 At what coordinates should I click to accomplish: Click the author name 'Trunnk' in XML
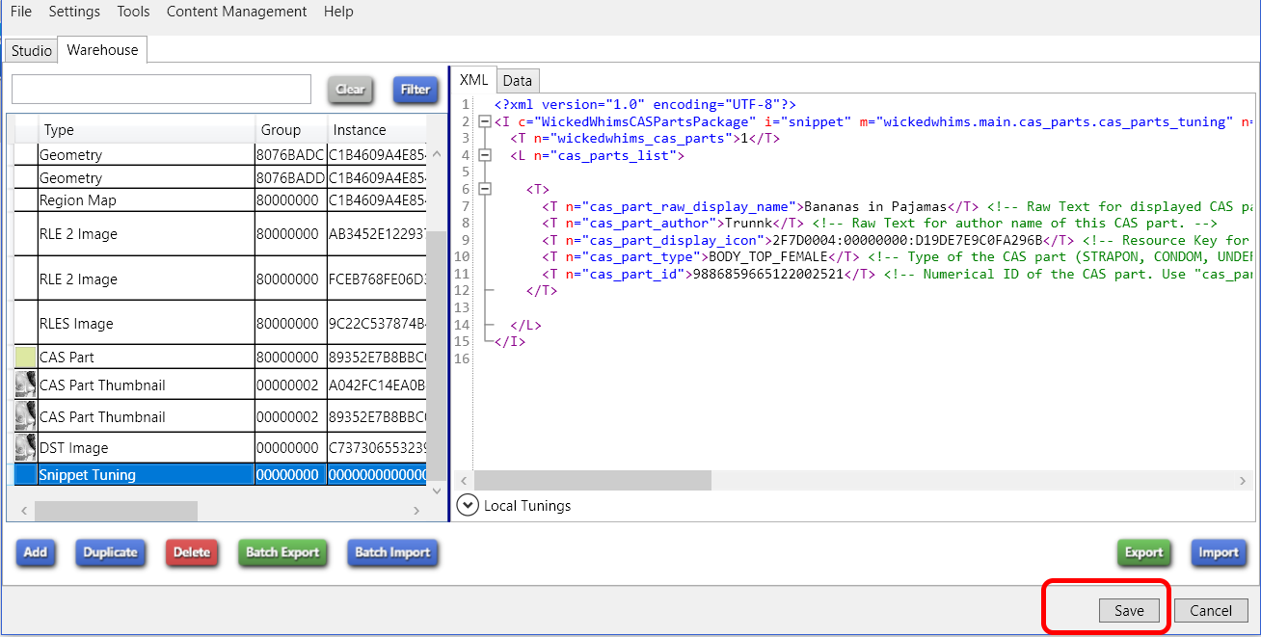(749, 223)
